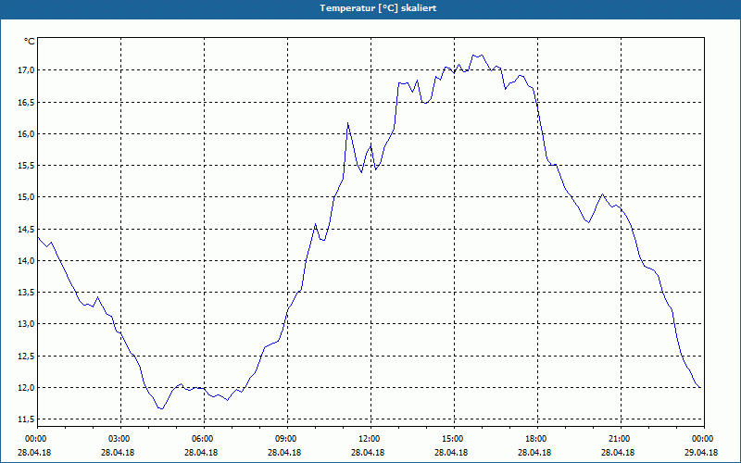Click the 28.04.18 date under 15:00
The width and height of the screenshot is (741, 463).
451,453
